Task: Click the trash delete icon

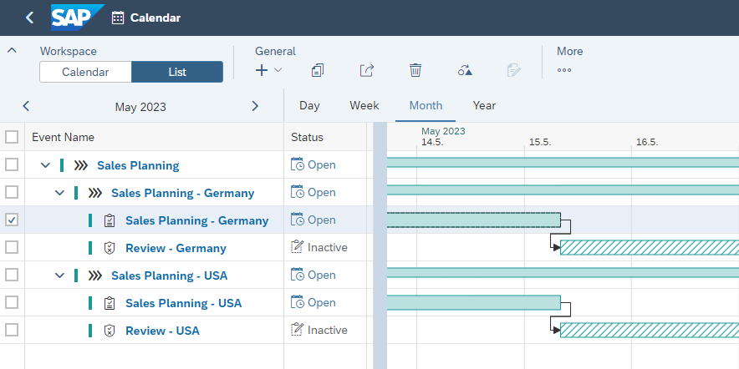Action: click(x=415, y=71)
